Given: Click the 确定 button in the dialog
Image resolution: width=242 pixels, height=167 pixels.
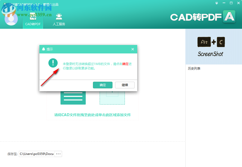Looking at the screenshot, I should (102, 85).
